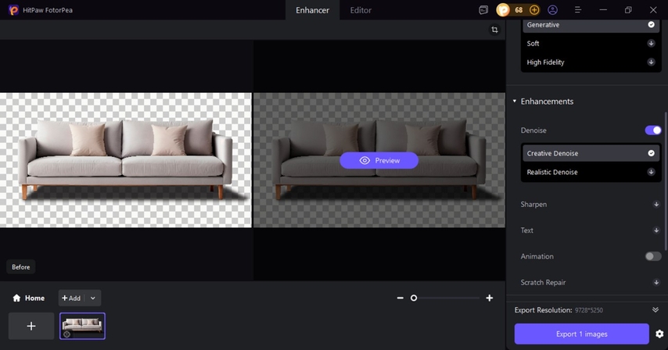Open the Add dropdown arrow
668x350 pixels.
coord(93,298)
